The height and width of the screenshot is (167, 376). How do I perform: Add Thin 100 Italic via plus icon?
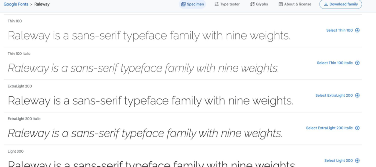[357, 63]
